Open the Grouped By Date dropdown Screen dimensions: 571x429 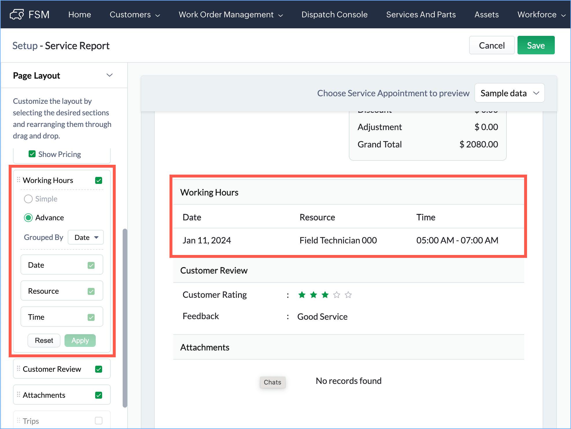click(86, 237)
